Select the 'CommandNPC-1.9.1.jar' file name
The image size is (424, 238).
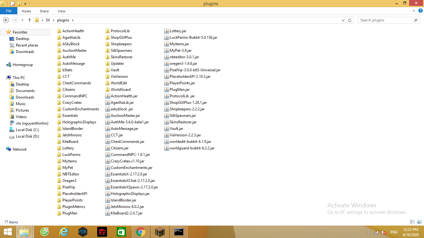coord(130,155)
